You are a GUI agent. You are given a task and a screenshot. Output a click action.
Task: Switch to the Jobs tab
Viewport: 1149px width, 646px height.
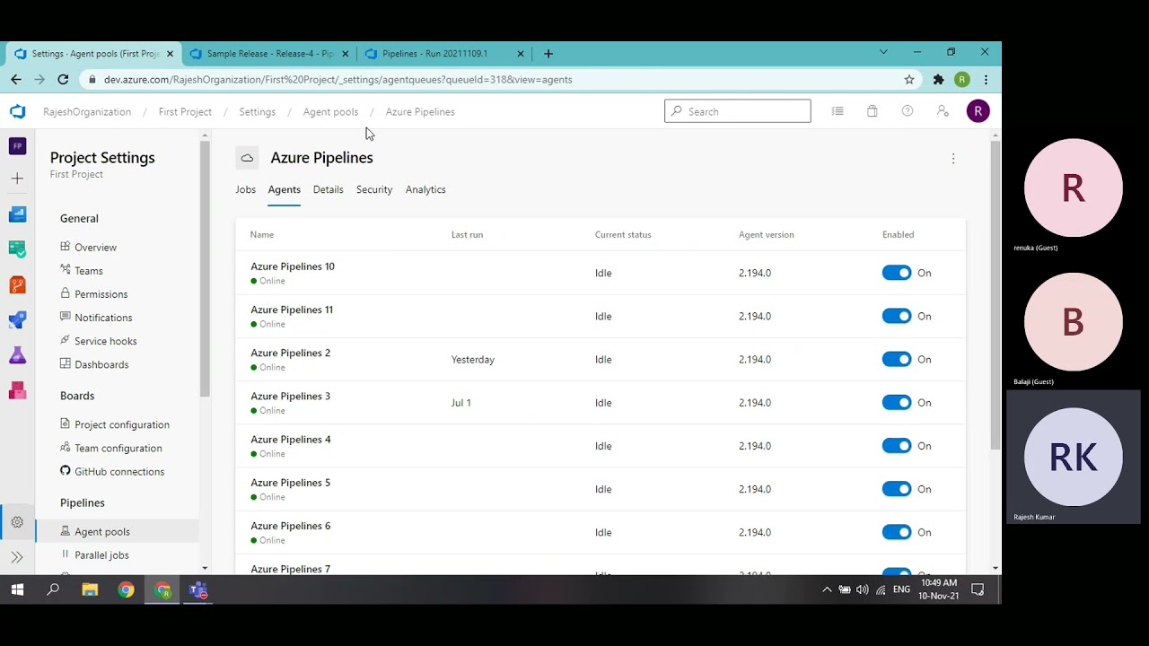(x=245, y=189)
